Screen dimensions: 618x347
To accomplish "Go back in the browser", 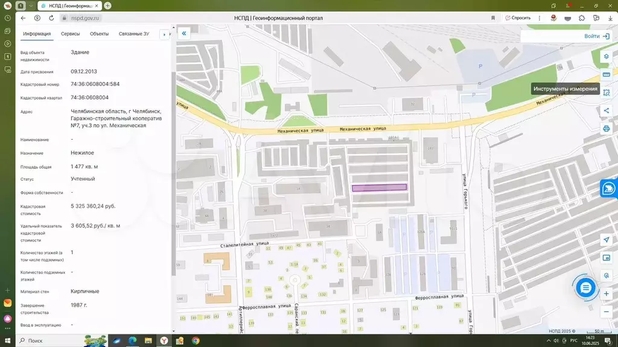I will [x=24, y=18].
